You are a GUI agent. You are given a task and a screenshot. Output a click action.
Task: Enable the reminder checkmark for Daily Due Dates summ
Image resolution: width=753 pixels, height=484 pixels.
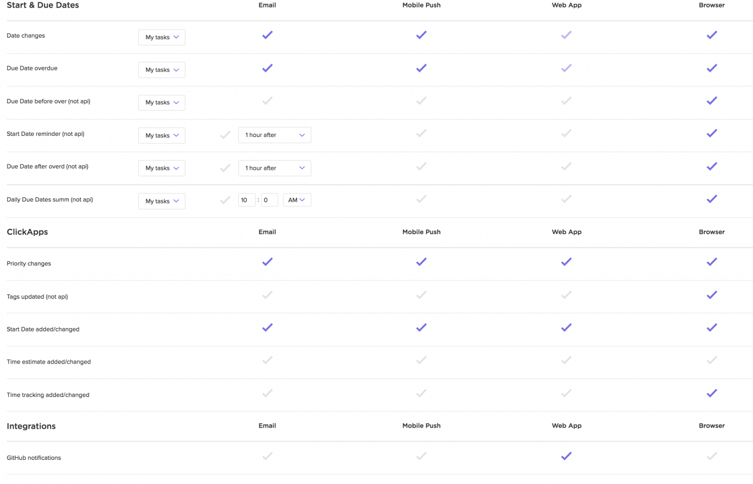225,199
